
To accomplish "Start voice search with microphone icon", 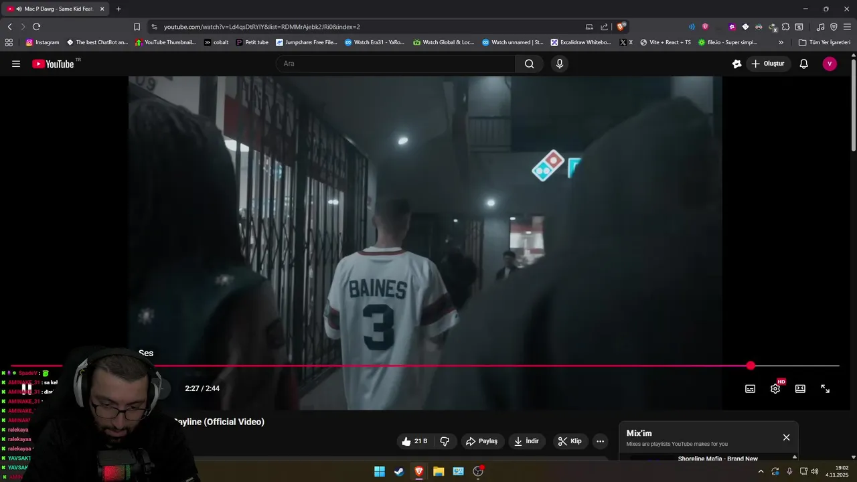I will coord(560,64).
